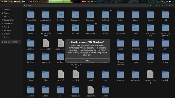Select Downloads in the sidebar
Screen dimensions: 175x98
pyautogui.click(x=11, y=23)
